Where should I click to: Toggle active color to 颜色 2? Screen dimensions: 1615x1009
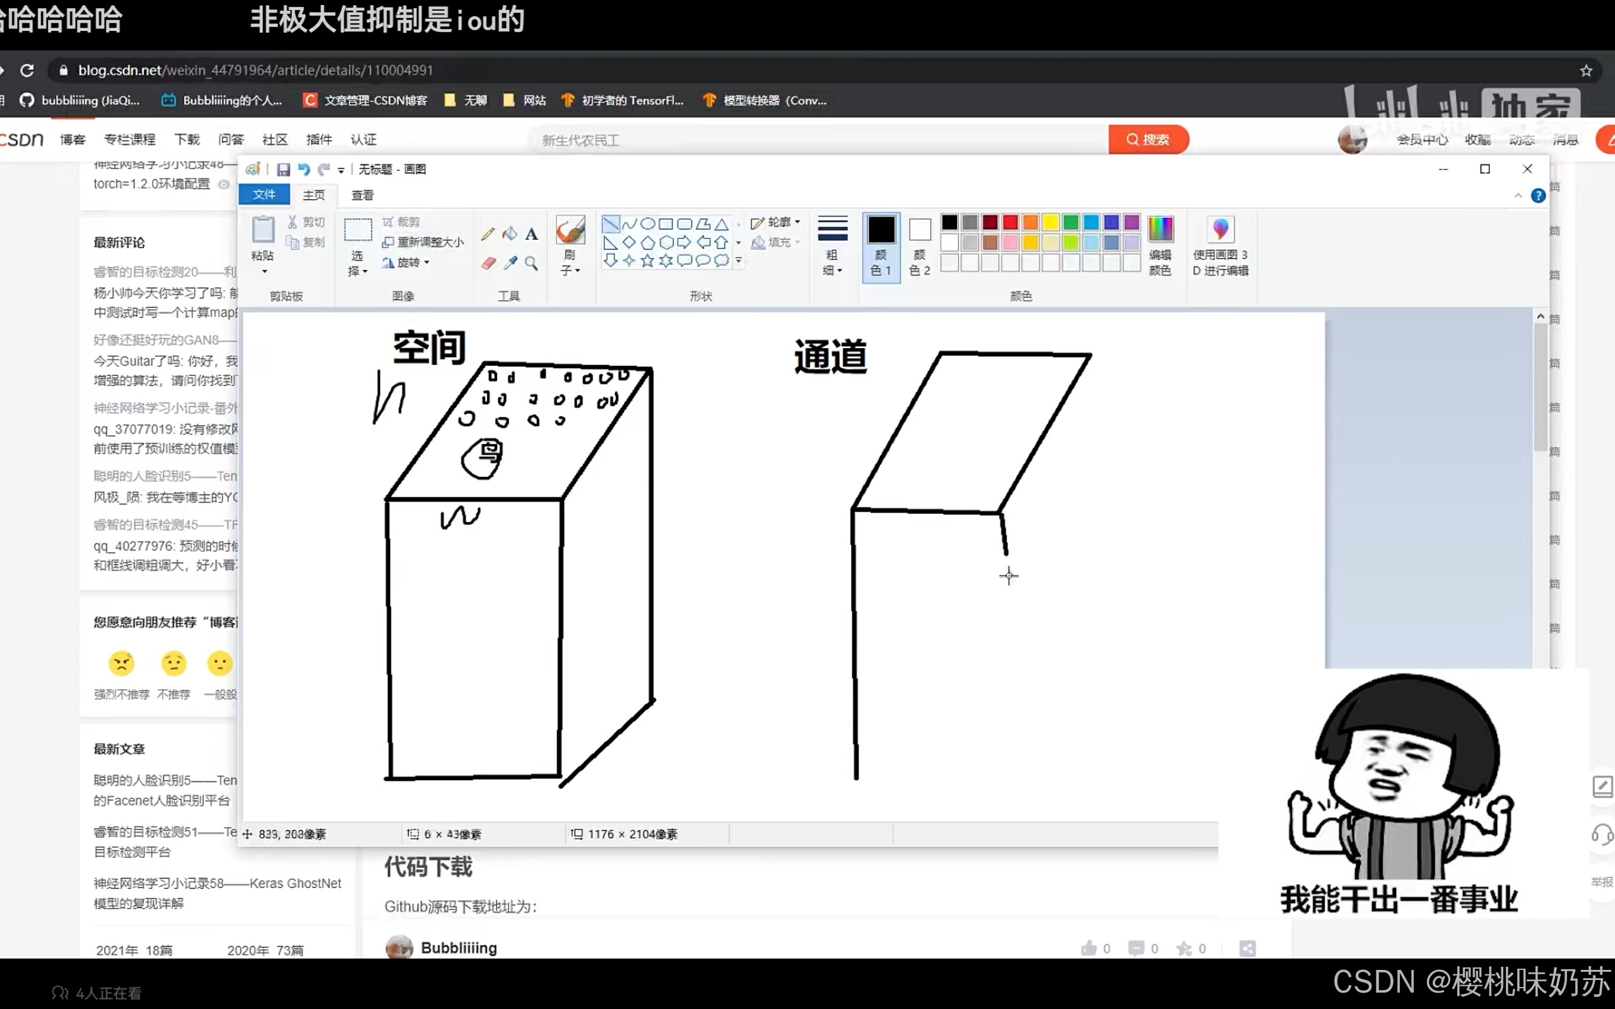pyautogui.click(x=919, y=245)
